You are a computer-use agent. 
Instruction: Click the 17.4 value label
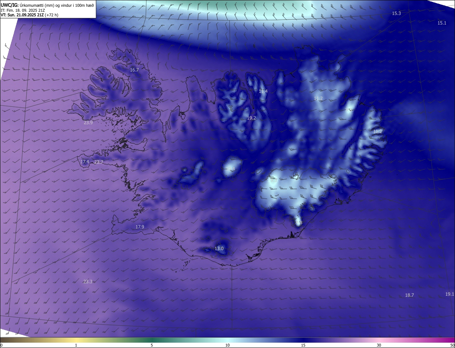85,162
